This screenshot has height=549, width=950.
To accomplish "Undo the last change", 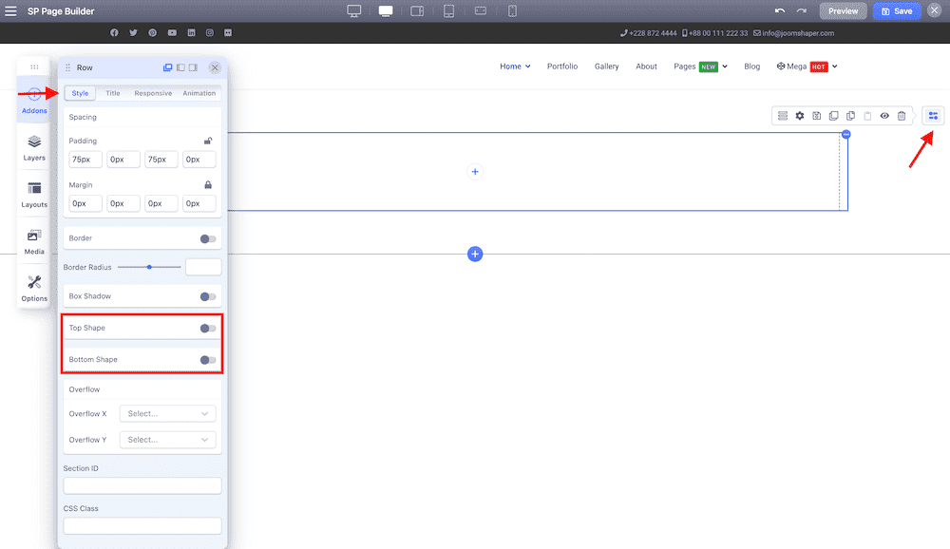I will click(780, 10).
